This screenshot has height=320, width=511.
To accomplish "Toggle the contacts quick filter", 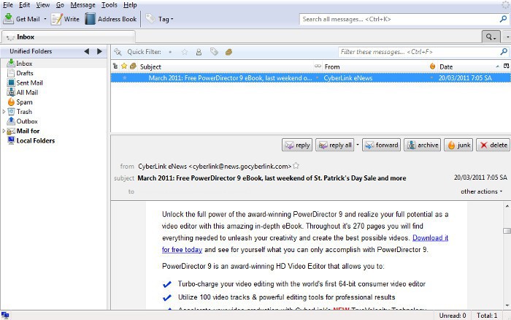I will (199, 52).
